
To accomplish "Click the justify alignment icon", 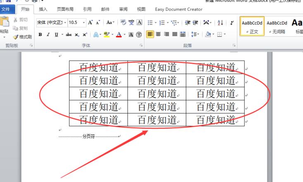I will [x=175, y=34].
